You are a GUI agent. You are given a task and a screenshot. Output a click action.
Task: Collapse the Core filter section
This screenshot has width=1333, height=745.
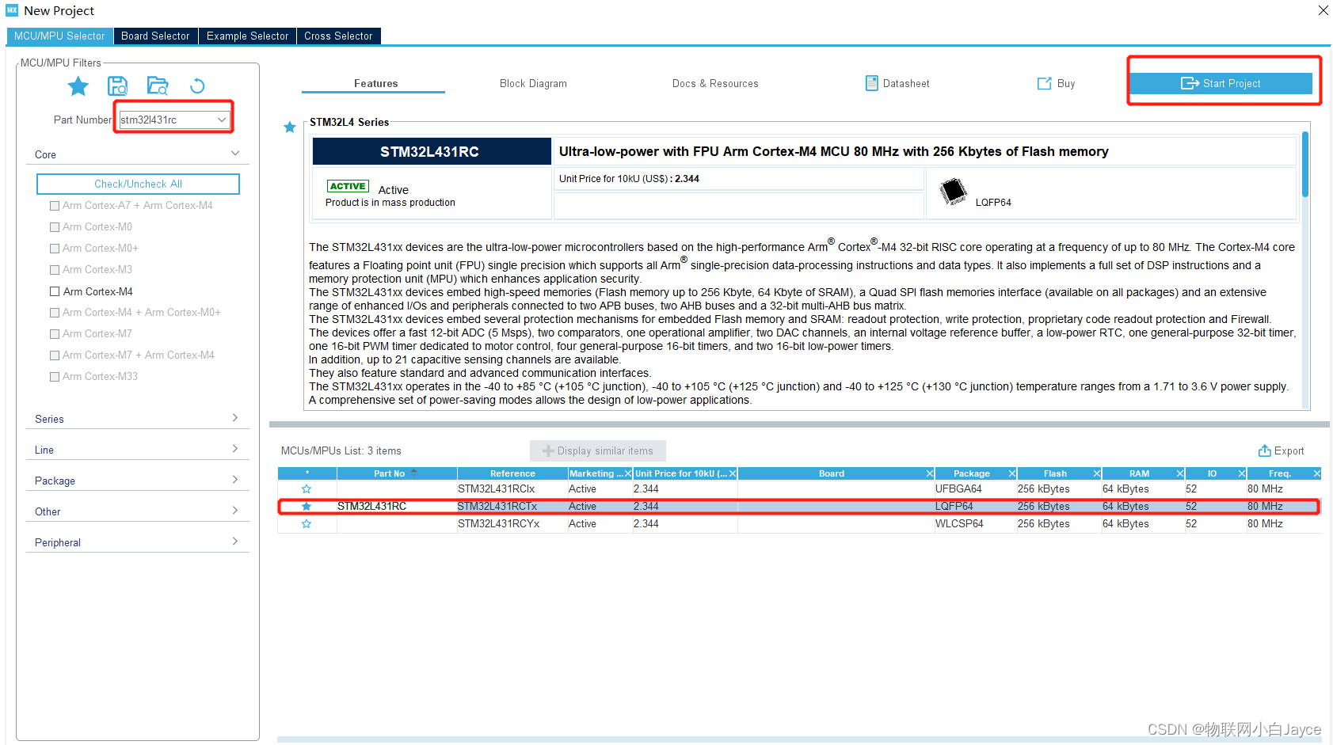click(235, 154)
